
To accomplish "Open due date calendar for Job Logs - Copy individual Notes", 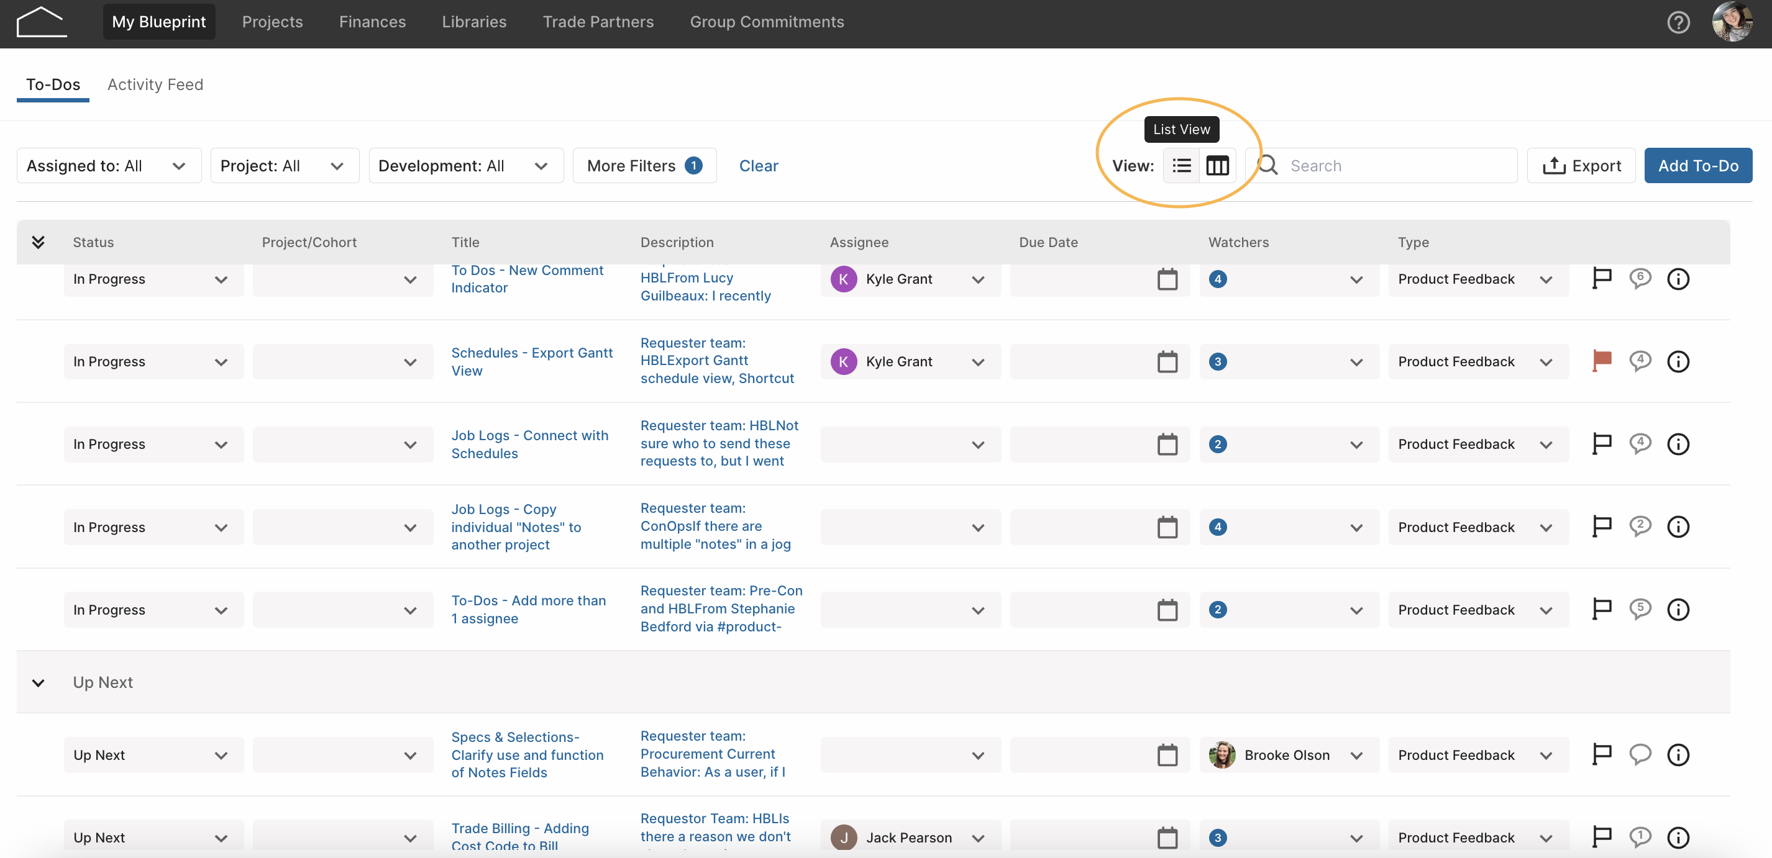I will click(1167, 527).
